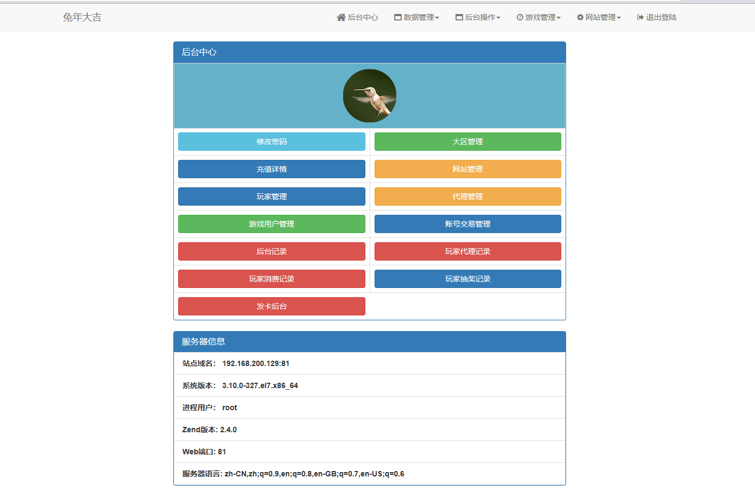Screen dimensions: 755x492
Task: View 玩家代理记录
Action: pyautogui.click(x=468, y=251)
